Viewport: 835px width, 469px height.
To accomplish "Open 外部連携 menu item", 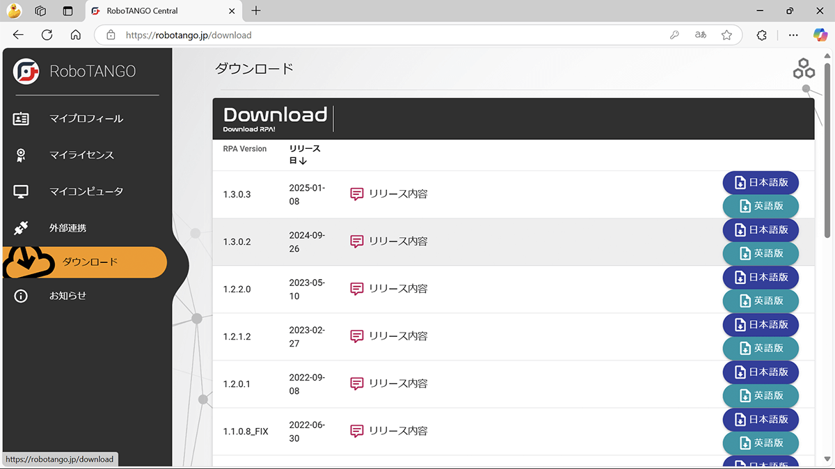I will tap(67, 228).
